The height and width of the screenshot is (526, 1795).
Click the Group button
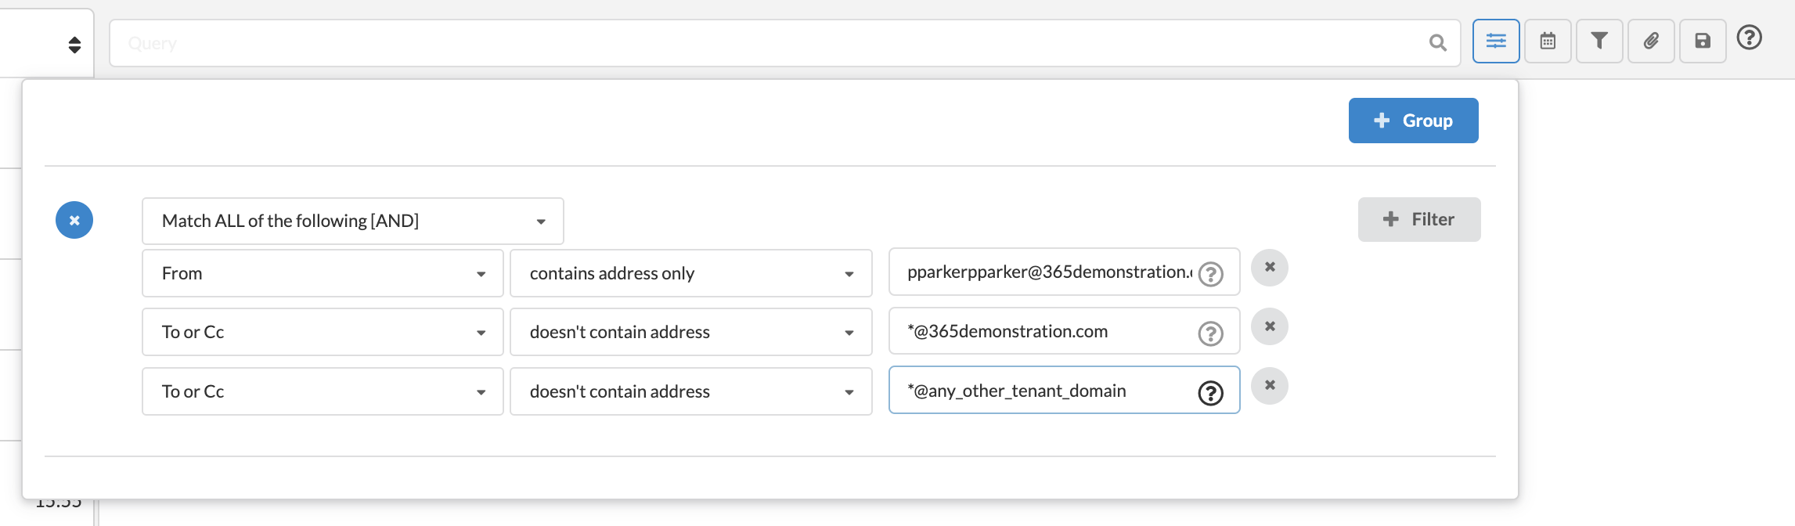tap(1413, 121)
